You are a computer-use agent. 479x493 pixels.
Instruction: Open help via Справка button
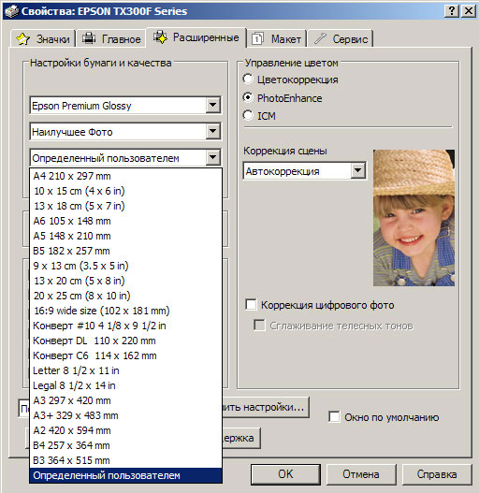tap(437, 474)
